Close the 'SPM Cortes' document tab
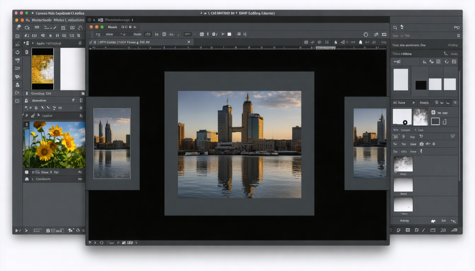 point(189,42)
